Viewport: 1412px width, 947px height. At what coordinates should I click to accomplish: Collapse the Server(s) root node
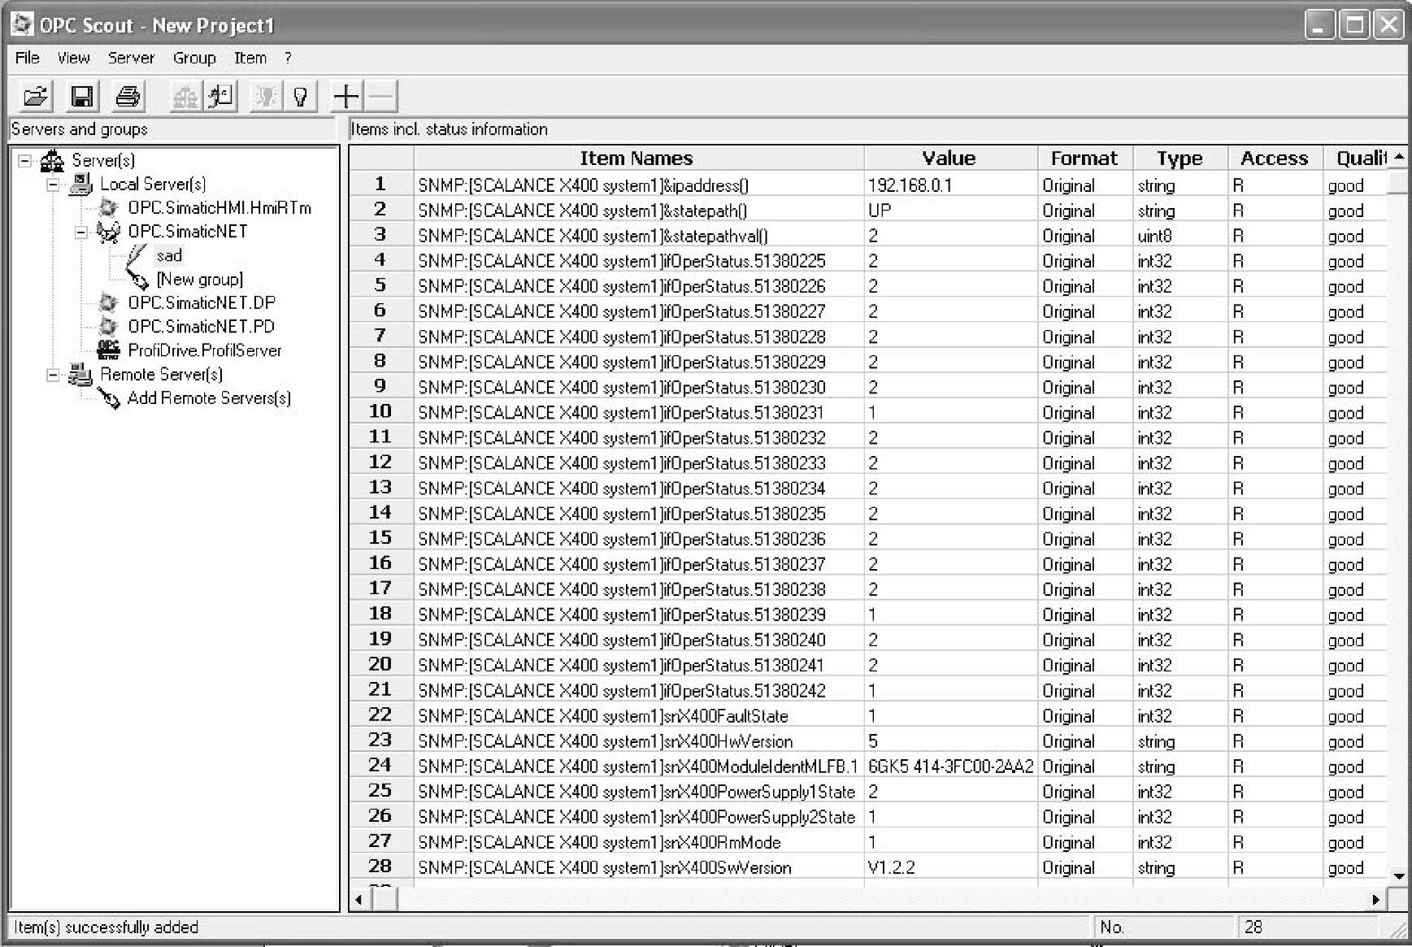pyautogui.click(x=25, y=161)
